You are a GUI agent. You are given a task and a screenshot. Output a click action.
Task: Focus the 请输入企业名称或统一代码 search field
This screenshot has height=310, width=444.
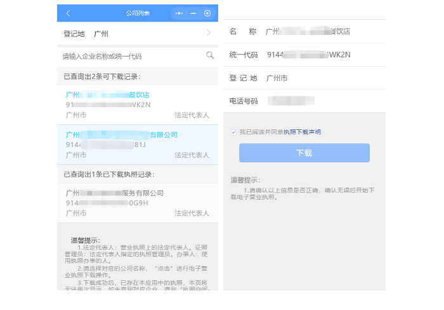point(130,56)
